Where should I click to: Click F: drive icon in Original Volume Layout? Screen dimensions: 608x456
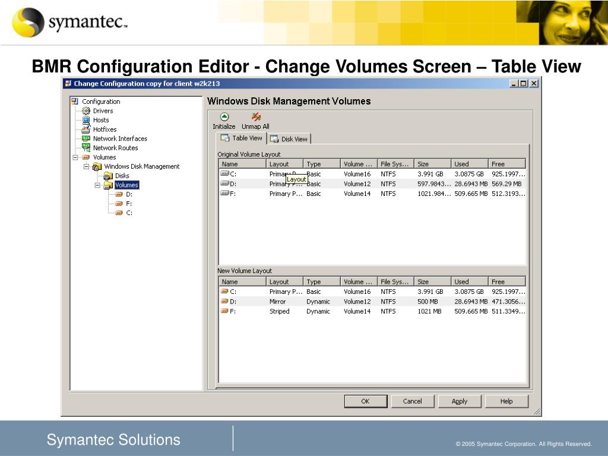pyautogui.click(x=225, y=193)
